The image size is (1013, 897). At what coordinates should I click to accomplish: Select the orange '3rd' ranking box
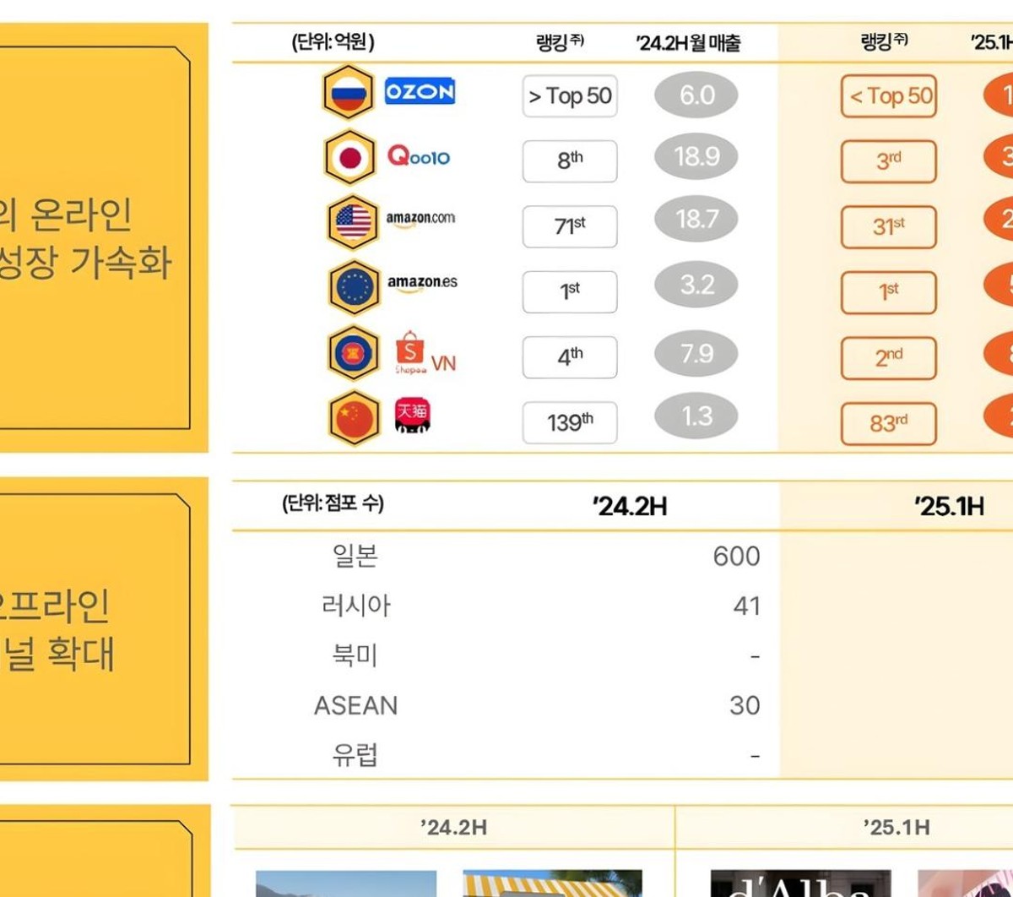(x=889, y=161)
